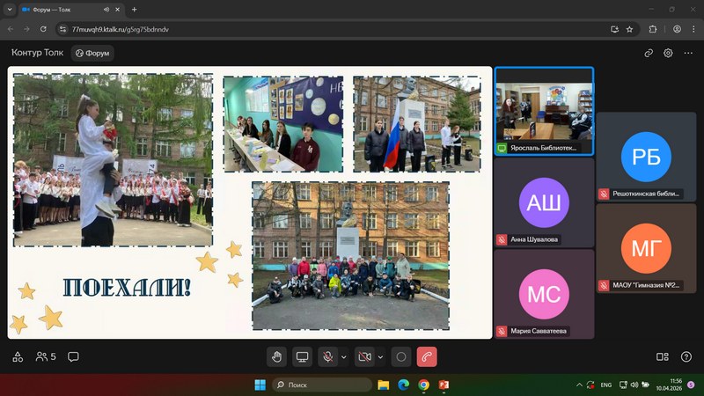Toggle the muted microphone button
Viewport: 704px width, 396px height.
(x=327, y=356)
